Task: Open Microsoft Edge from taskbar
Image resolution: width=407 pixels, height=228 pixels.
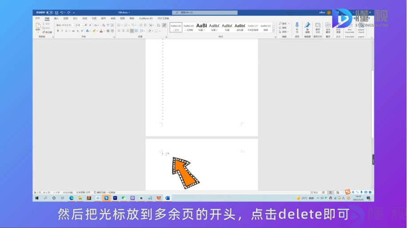Action: [71, 198]
